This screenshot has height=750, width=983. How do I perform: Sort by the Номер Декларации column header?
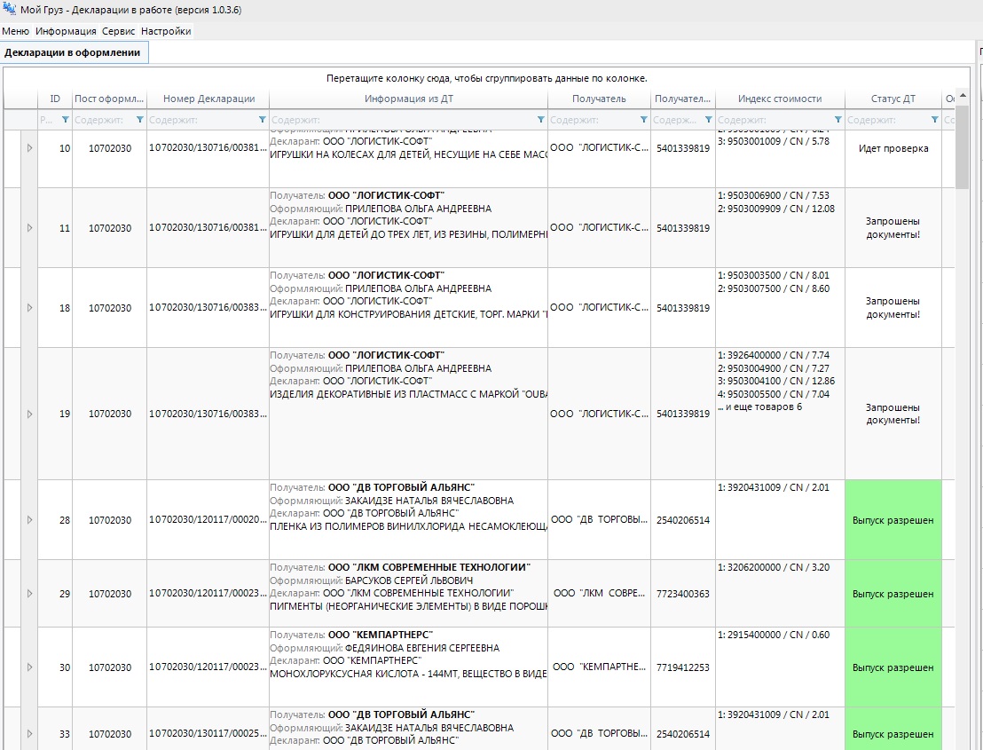click(x=208, y=99)
